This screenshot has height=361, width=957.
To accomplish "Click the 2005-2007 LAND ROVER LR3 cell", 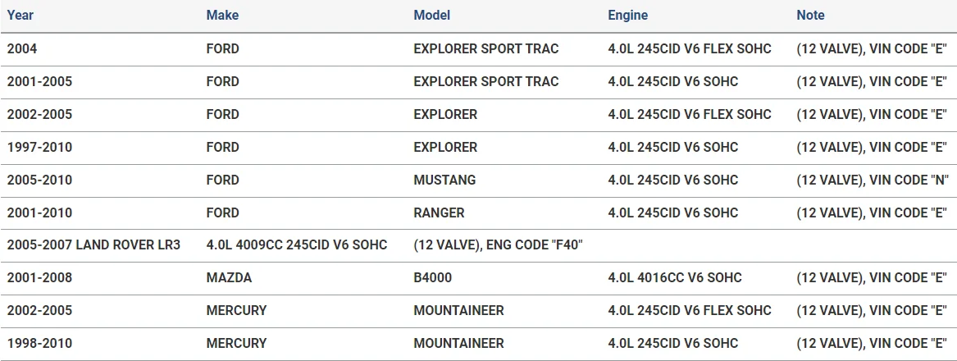I will pyautogui.click(x=93, y=244).
